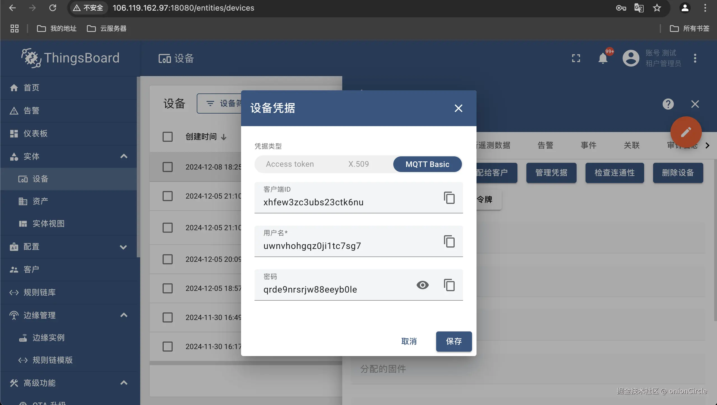The image size is (717, 405).
Task: Toggle password visibility eye icon
Action: pos(422,285)
